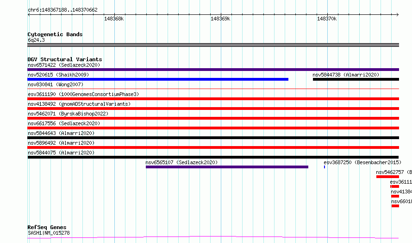Open variant nsv6617556 (Sedlazeck2020) label
Viewport: 412px width, 243px height.
(64, 123)
